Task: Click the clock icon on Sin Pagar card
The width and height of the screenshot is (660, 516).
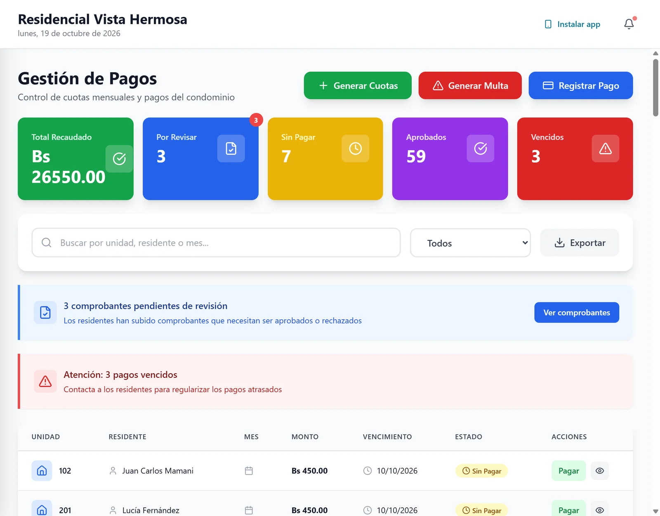Action: [x=355, y=148]
